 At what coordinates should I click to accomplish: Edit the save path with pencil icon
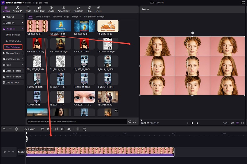pos(135,122)
